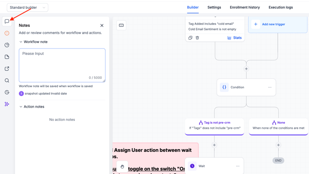Click 'Cold Email Sentiment is not empty' text

[212, 29]
